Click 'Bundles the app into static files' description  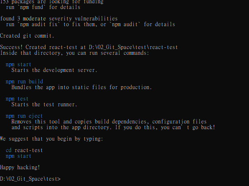point(82,87)
